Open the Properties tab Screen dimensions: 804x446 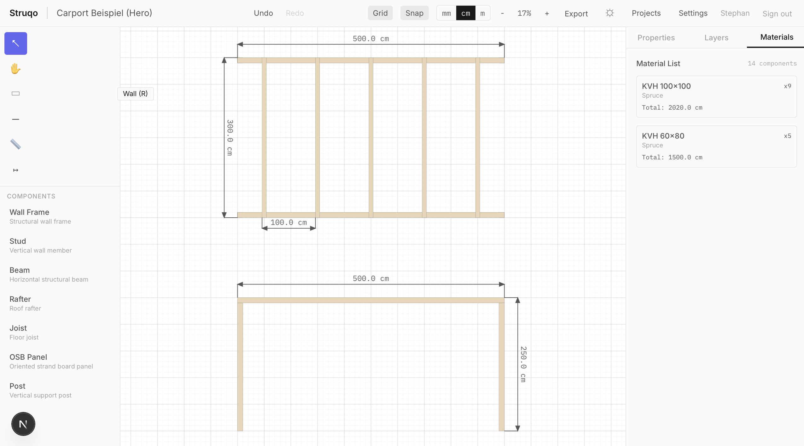pyautogui.click(x=656, y=37)
